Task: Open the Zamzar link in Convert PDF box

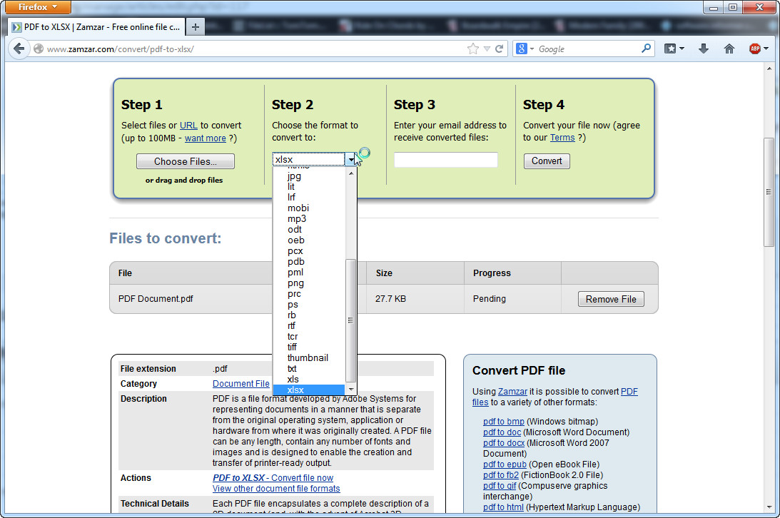Action: pyautogui.click(x=512, y=391)
